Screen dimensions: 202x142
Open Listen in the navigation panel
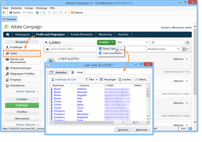coord(22,53)
